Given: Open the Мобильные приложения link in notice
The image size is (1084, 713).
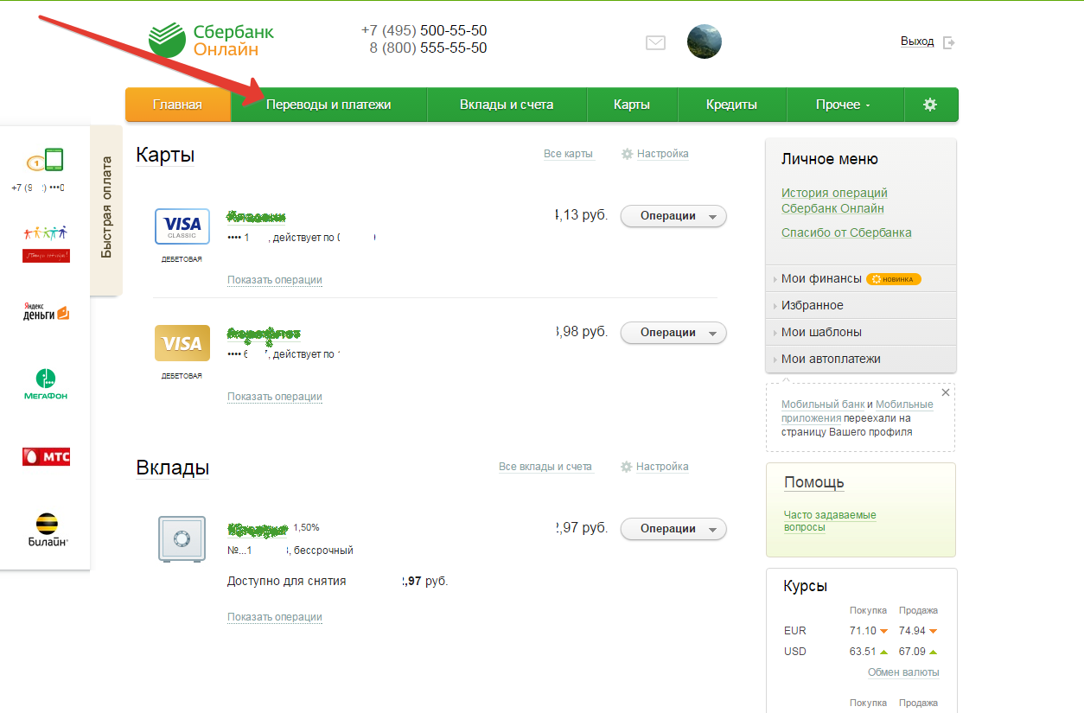Looking at the screenshot, I should click(x=858, y=411).
